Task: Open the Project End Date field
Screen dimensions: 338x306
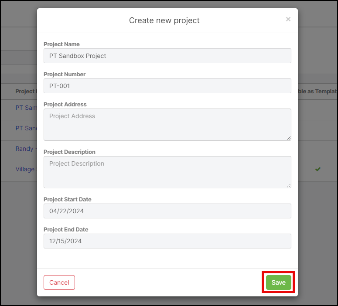Action: point(167,241)
